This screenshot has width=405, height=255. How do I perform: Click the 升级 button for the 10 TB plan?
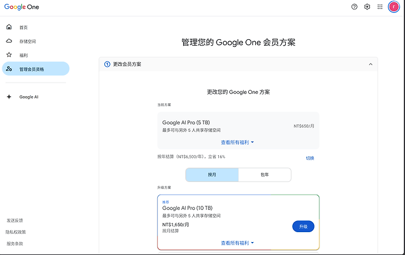[x=303, y=226]
